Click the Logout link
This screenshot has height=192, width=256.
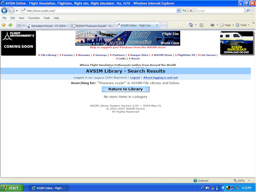pyautogui.click(x=135, y=77)
